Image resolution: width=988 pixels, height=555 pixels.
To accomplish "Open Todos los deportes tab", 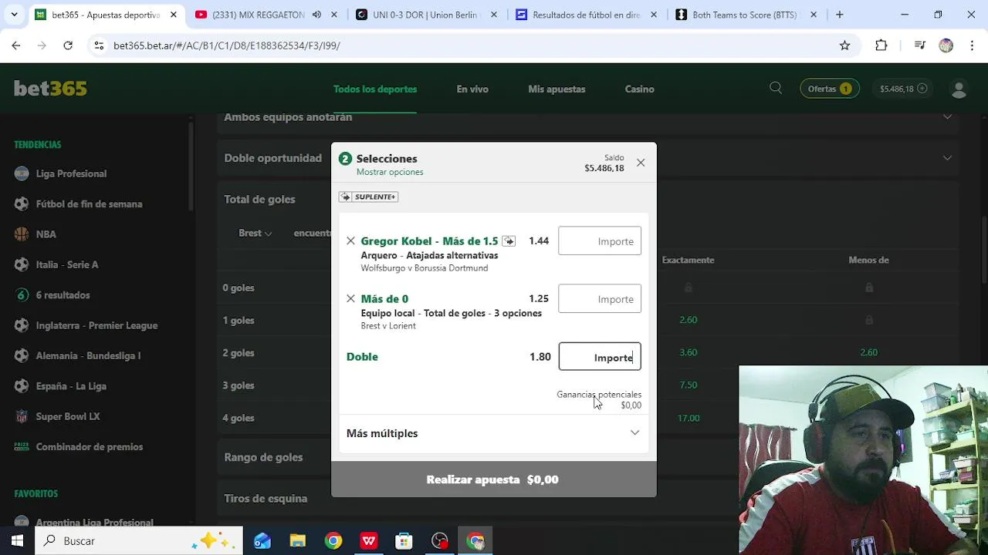I will pos(375,89).
